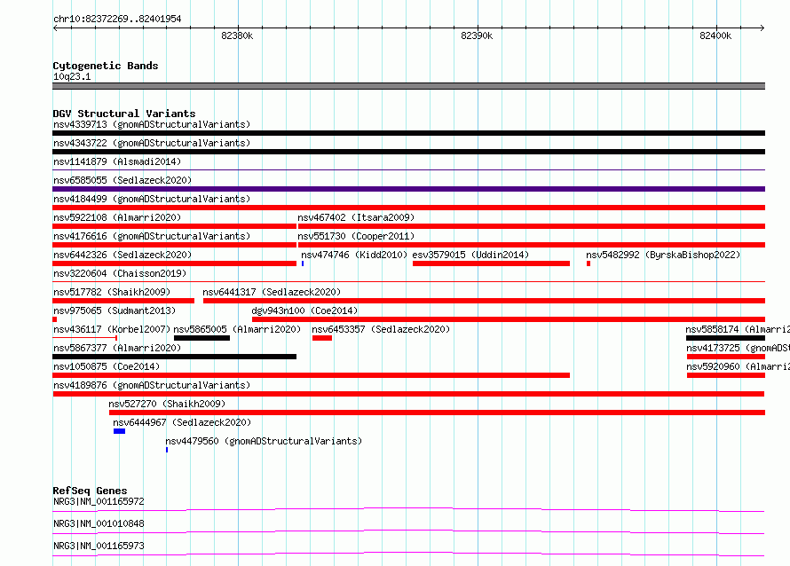This screenshot has width=790, height=566.
Task: Open the nsv1050875 (Coe2014) label
Action: [107, 366]
